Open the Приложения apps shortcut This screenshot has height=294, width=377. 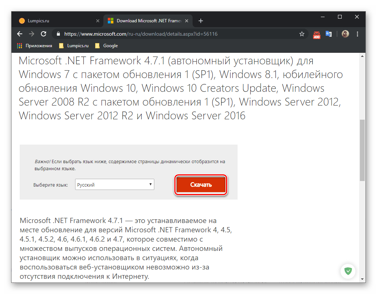click(x=35, y=46)
